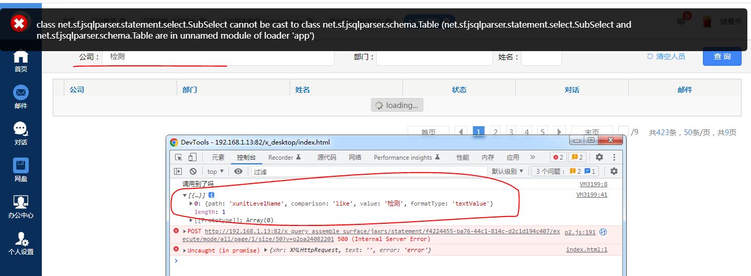Switch to the 应用 Application tab
Screen dimensions: 751x276
click(x=513, y=157)
